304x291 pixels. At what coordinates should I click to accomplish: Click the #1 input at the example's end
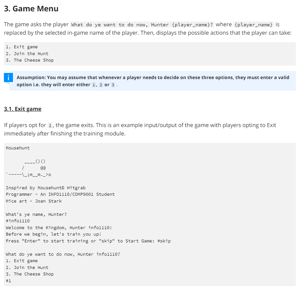(x=8, y=281)
